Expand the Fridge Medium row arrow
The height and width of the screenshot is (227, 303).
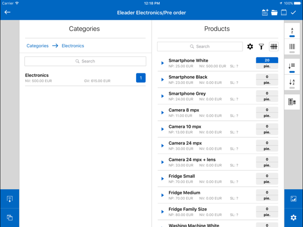click(162, 195)
